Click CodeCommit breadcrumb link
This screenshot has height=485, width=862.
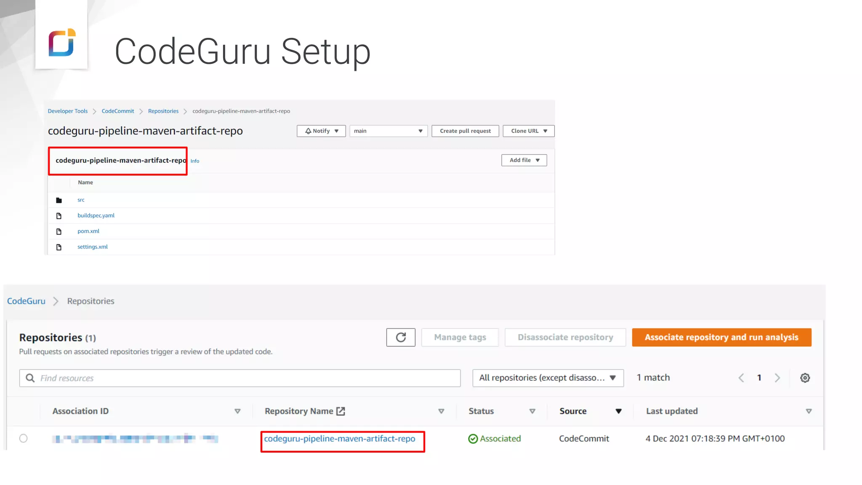click(x=118, y=111)
